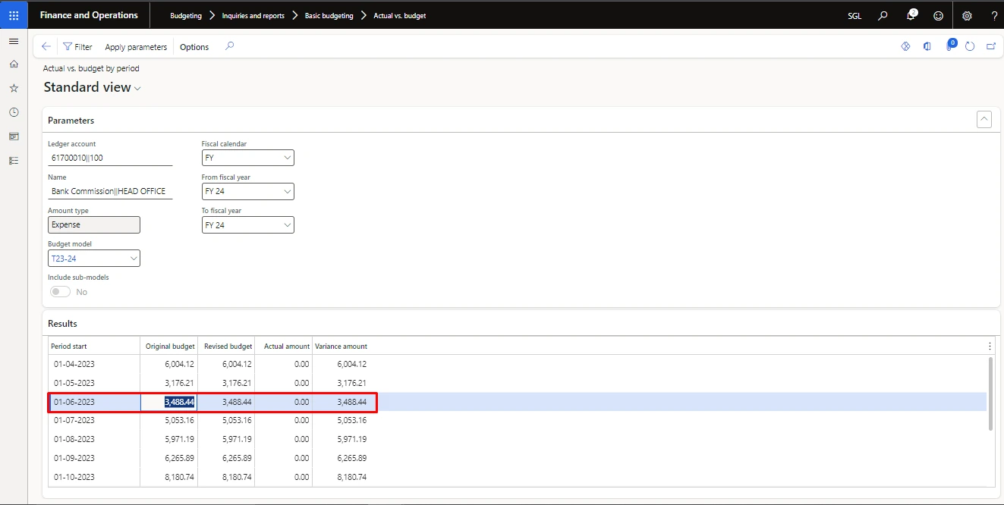The width and height of the screenshot is (1004, 505).
Task: Select the 01-10-2023 period cell
Action: click(94, 477)
